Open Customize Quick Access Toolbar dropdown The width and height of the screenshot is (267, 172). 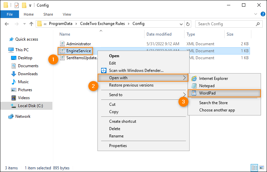click(x=30, y=6)
